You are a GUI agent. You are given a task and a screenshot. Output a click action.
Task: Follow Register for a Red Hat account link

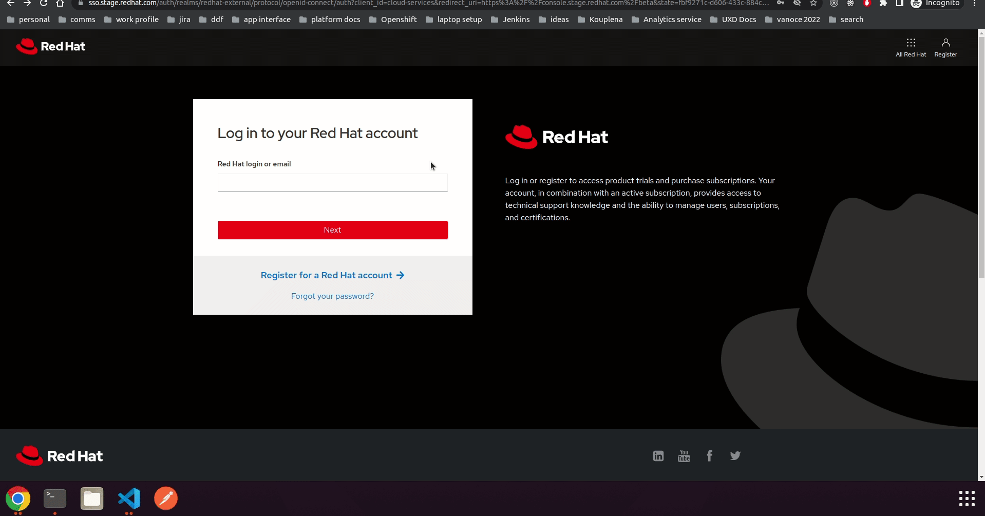tap(332, 275)
